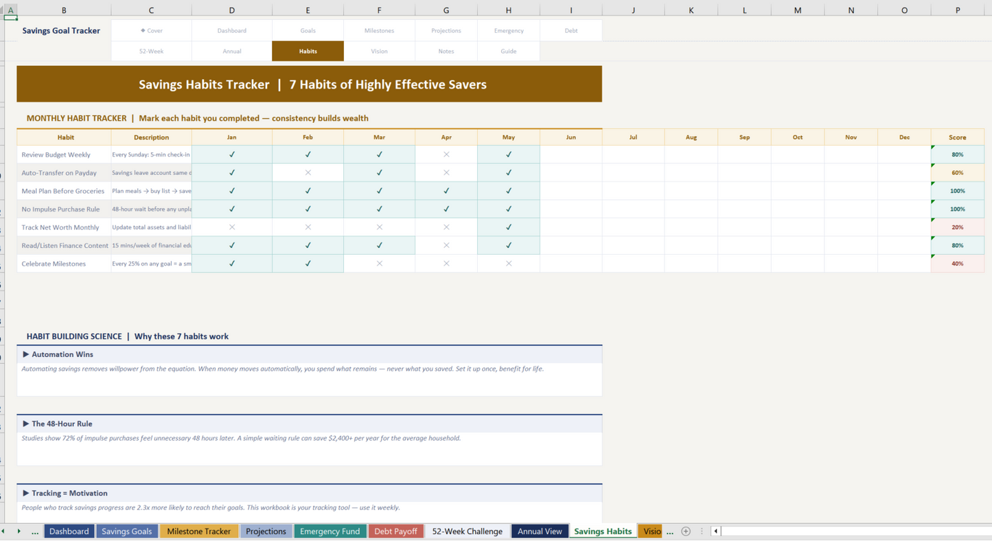Click the next sheet navigation arrow
This screenshot has height=541, width=992.
[19, 531]
